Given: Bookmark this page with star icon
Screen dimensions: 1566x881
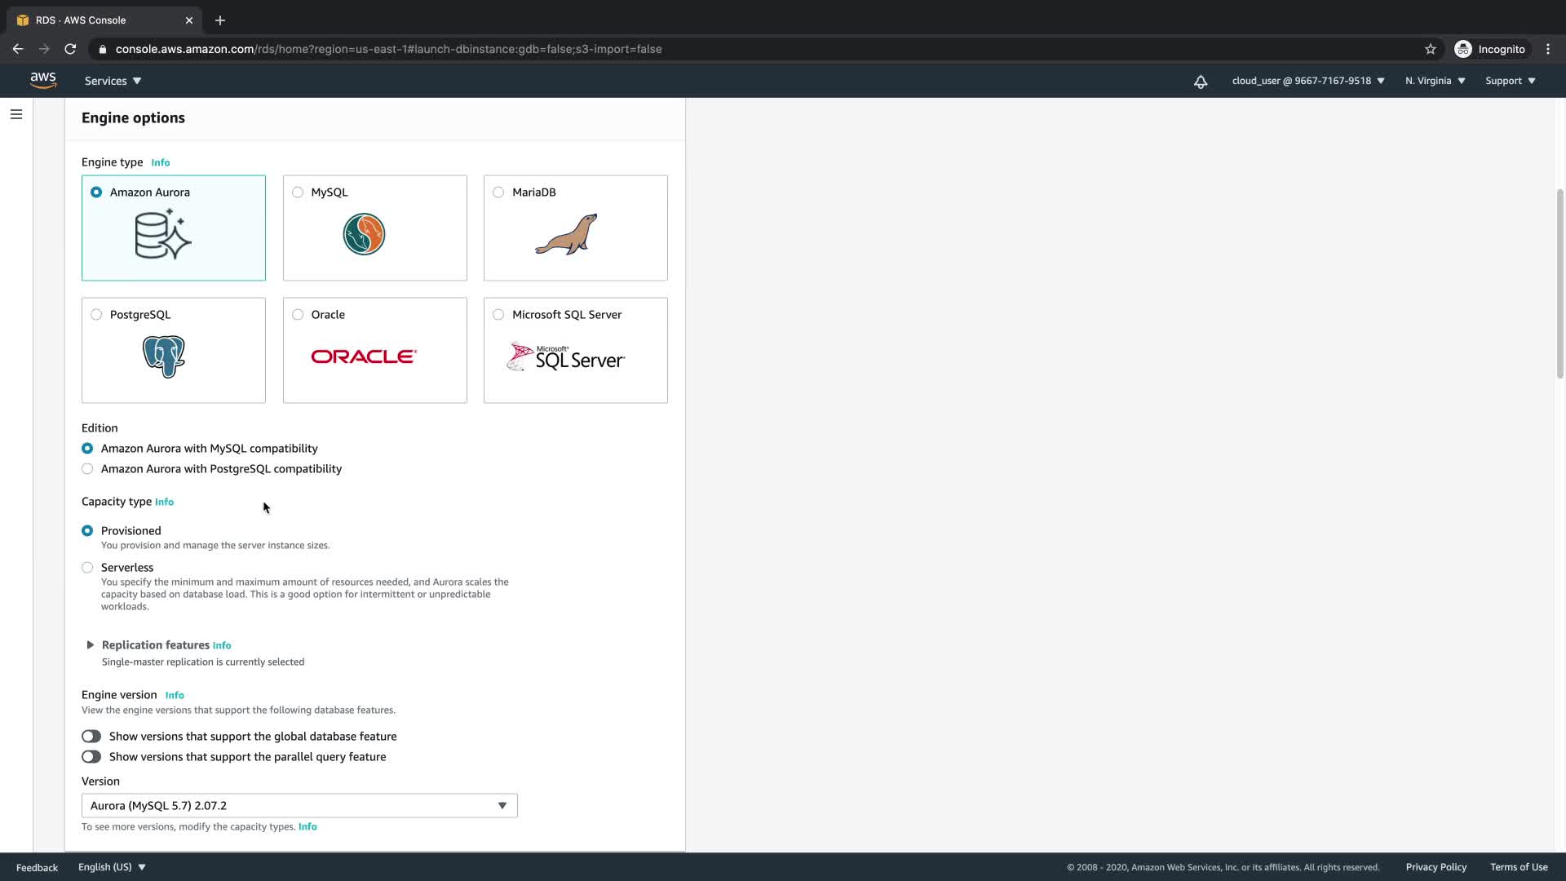Looking at the screenshot, I should point(1431,49).
